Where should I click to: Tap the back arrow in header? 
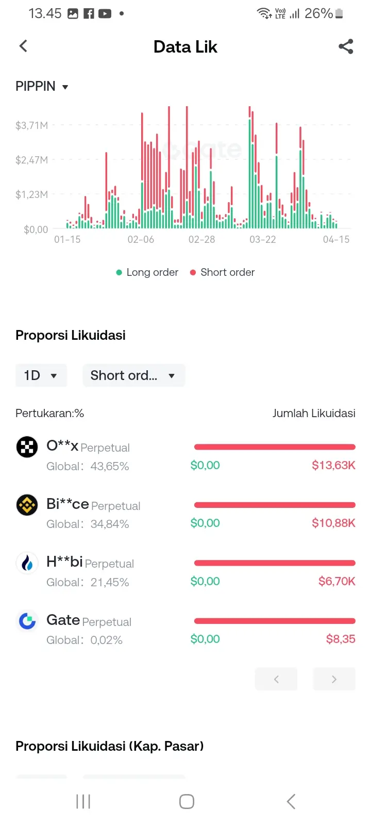(x=23, y=46)
